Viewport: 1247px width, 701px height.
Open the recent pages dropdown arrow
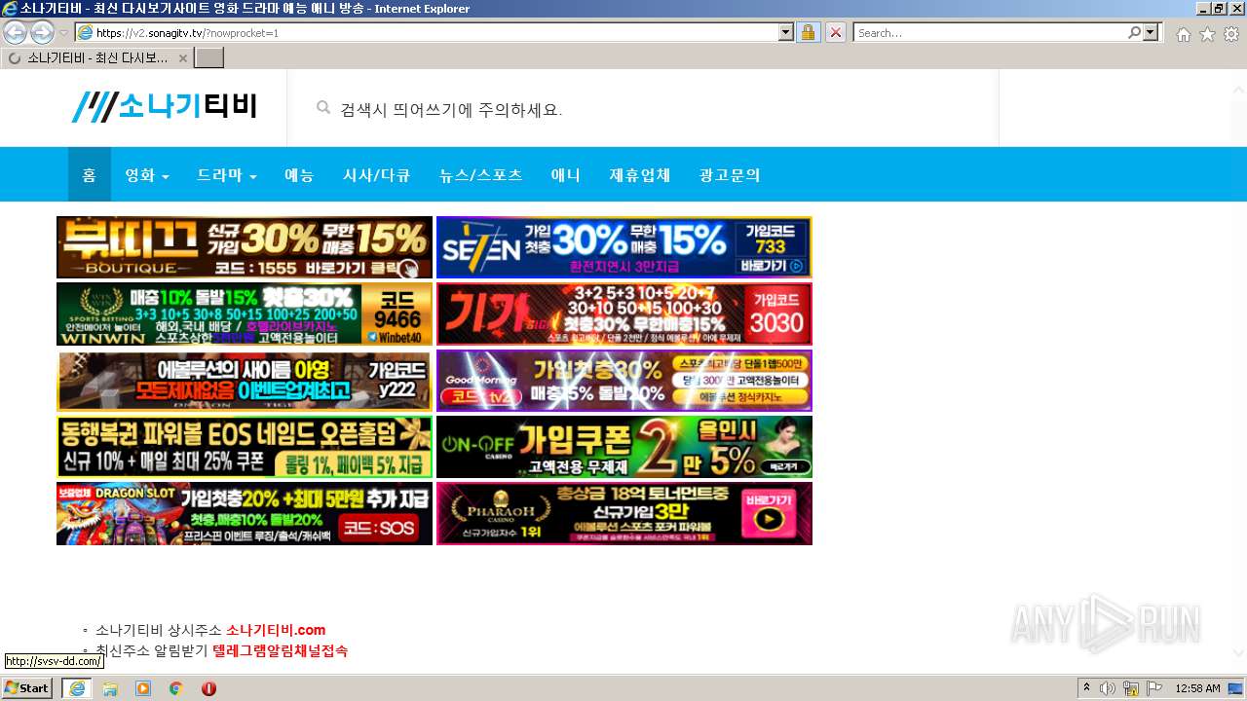[63, 33]
